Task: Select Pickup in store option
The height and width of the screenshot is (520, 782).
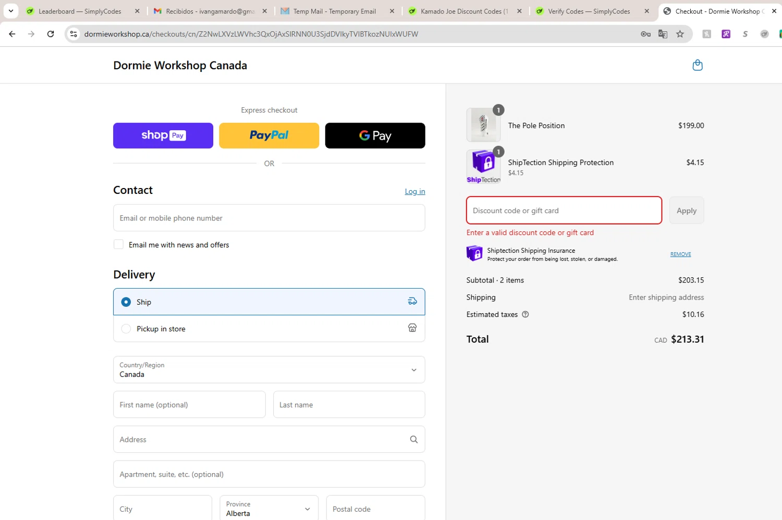Action: point(269,329)
